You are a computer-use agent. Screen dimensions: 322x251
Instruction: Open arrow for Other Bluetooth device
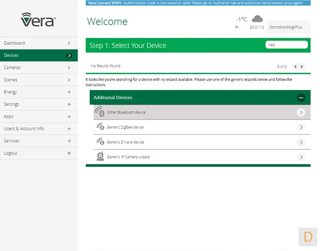click(301, 112)
